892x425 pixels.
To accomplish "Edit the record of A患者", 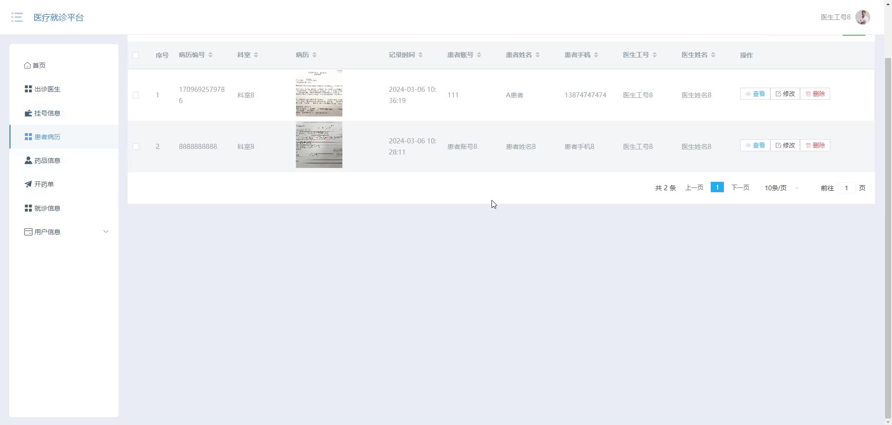I will tap(785, 94).
